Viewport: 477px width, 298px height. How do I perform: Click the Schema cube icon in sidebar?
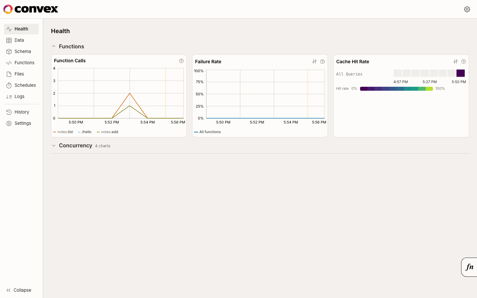9,52
